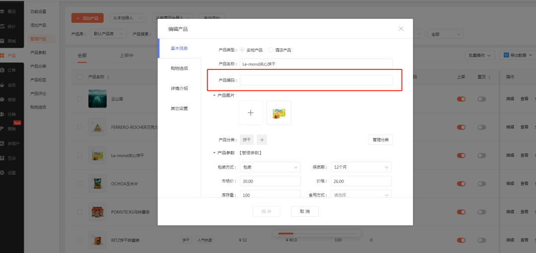This screenshot has width=536, height=253.
Task: Open the 从本地导入 dropdown
Action: [x=128, y=18]
